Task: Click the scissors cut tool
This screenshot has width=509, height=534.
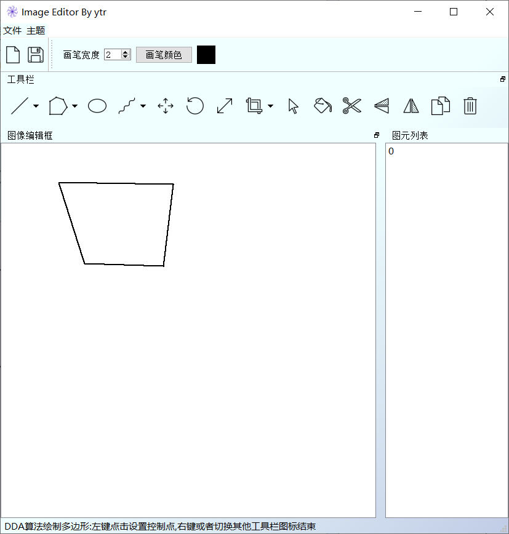Action: tap(352, 106)
